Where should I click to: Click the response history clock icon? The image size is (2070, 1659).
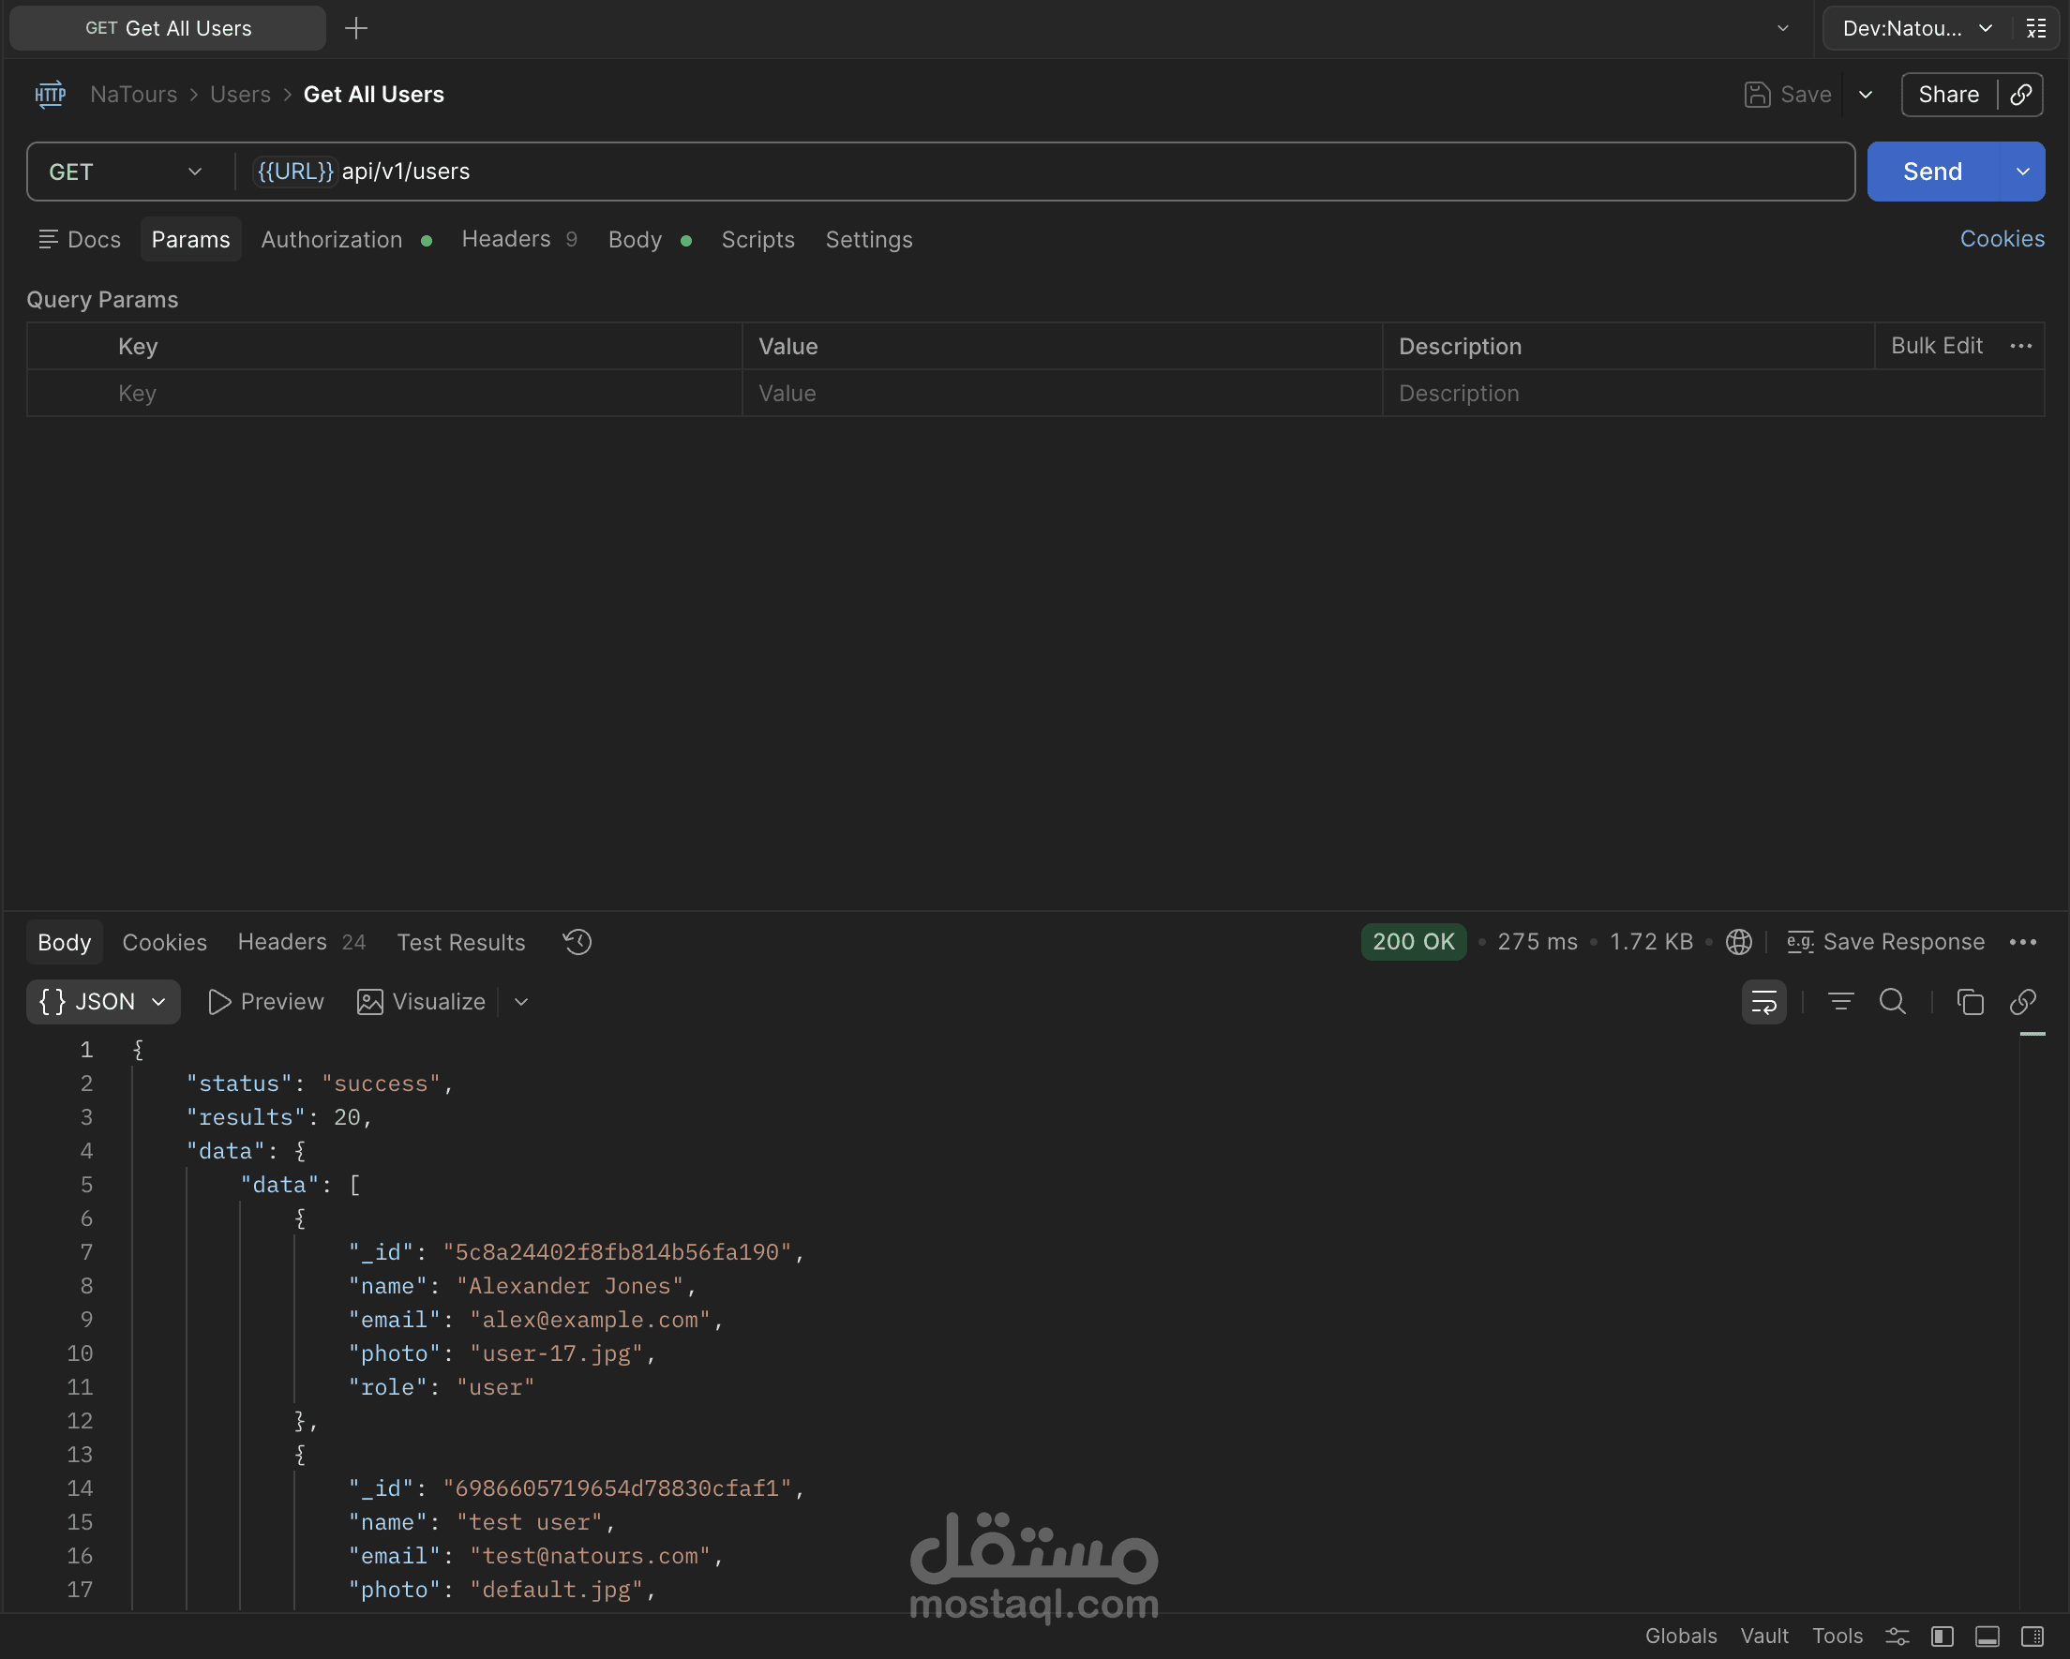577,942
